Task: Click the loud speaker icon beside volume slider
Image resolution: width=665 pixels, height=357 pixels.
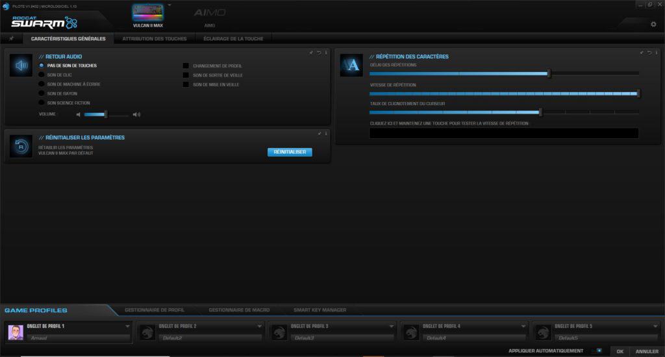Action: coord(136,115)
